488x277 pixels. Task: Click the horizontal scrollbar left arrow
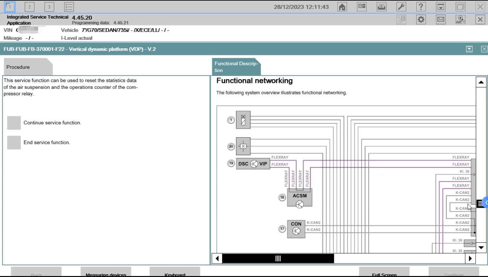pyautogui.click(x=217, y=259)
